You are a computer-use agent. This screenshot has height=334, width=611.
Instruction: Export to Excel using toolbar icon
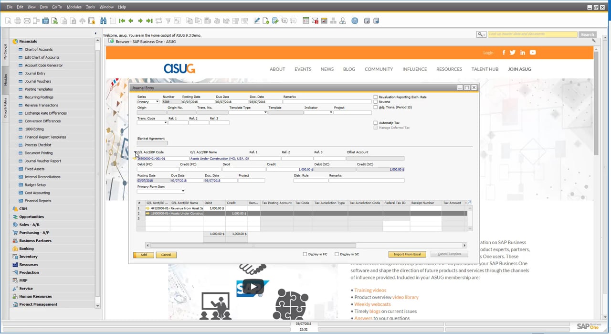click(54, 21)
